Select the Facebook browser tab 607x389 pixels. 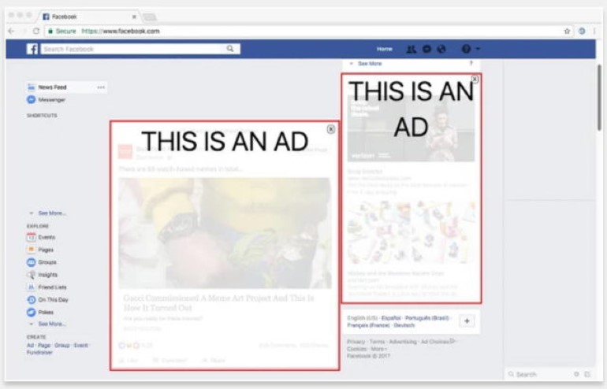[88, 16]
